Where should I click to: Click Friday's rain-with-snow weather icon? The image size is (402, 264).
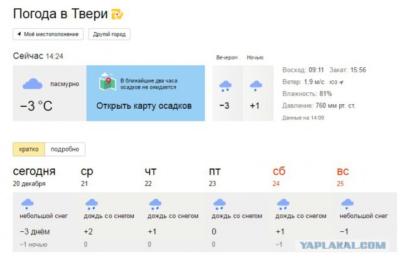coord(219,204)
